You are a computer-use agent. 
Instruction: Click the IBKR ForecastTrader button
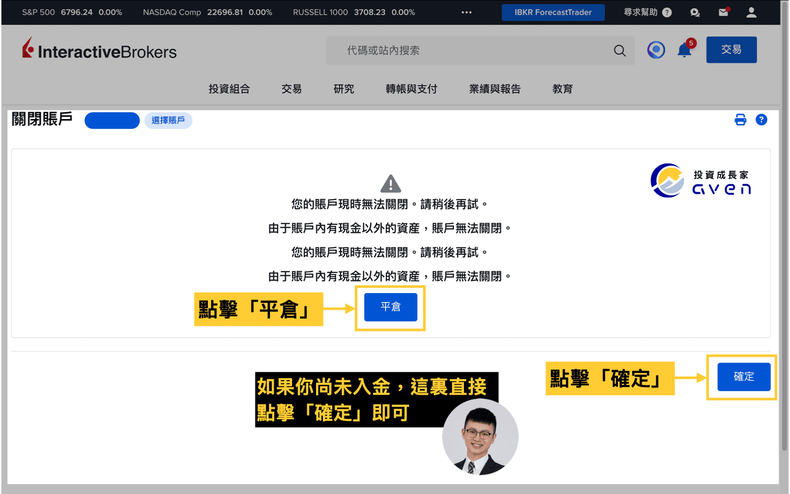pos(553,12)
